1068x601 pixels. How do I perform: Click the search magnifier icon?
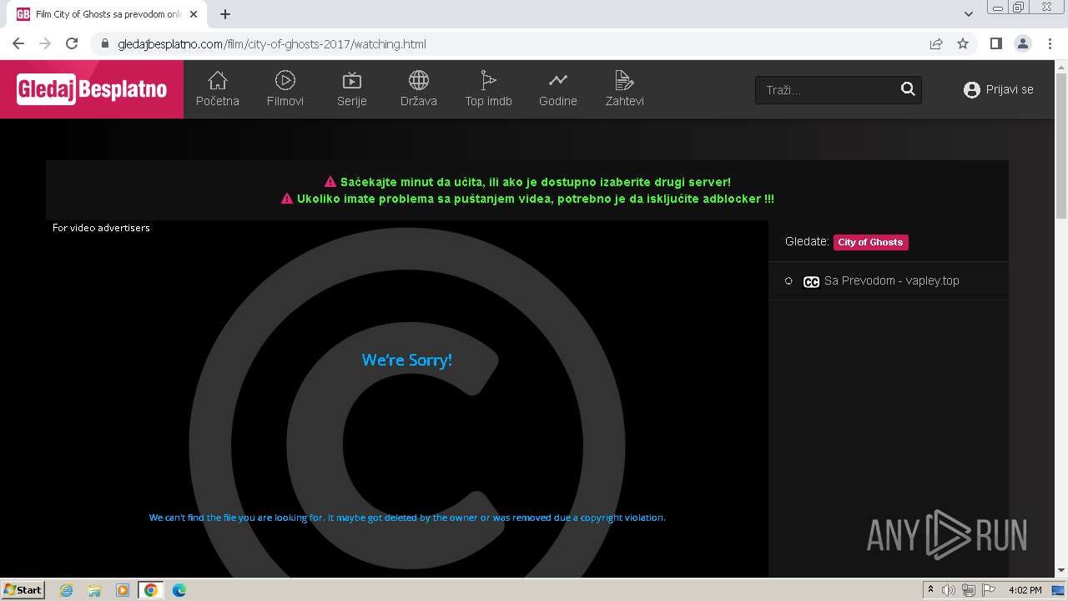909,89
